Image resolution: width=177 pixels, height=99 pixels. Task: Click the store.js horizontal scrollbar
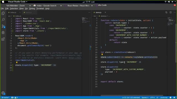pyautogui.click(x=132, y=95)
